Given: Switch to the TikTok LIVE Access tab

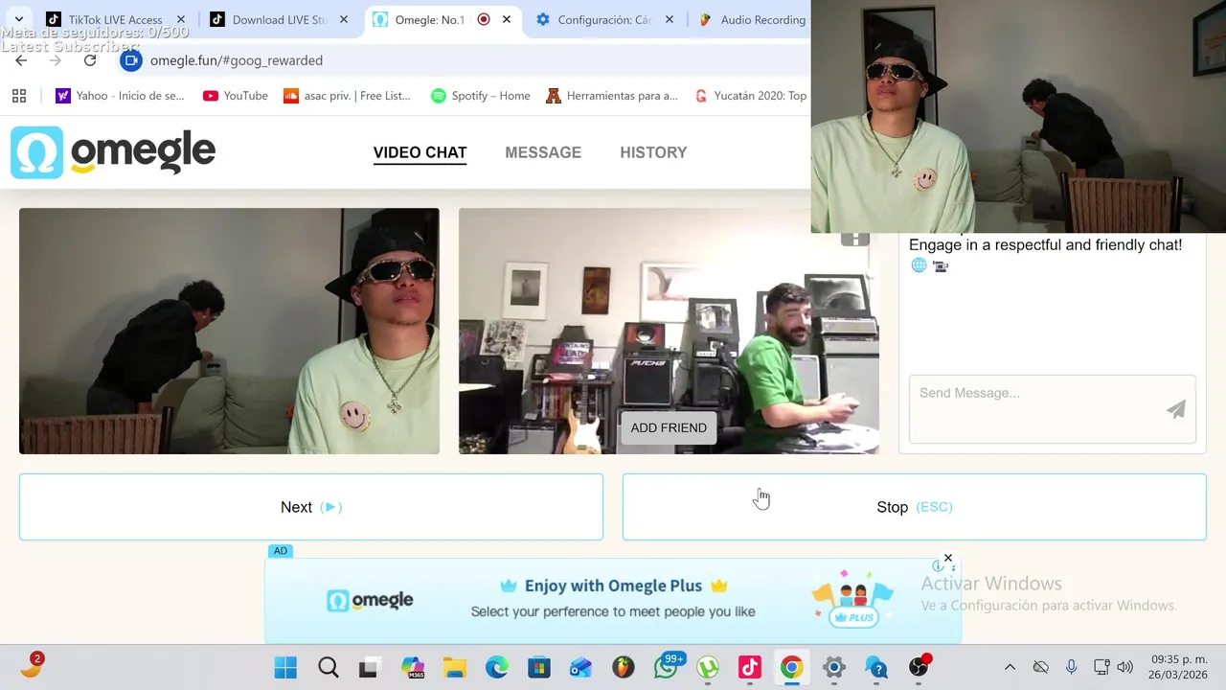Looking at the screenshot, I should point(116,19).
